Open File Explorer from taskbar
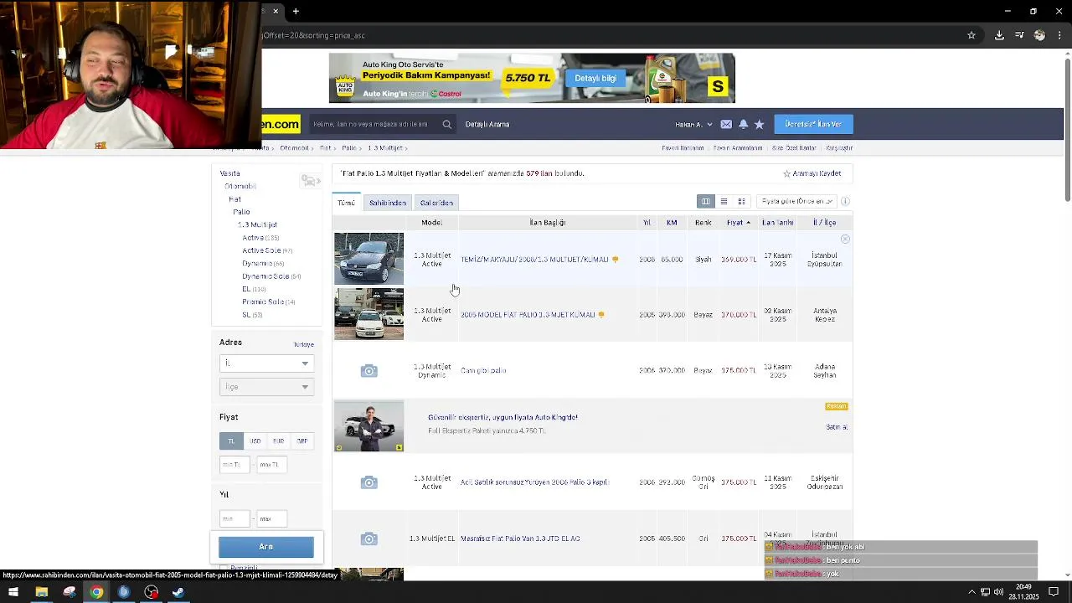Viewport: 1072px width, 603px height. (41, 592)
